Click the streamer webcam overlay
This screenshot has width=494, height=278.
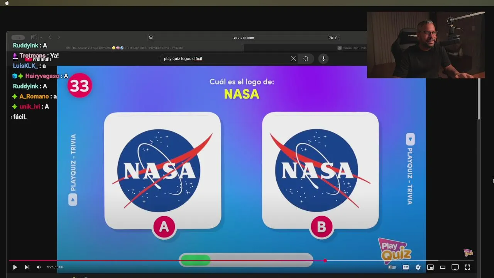coord(426,45)
